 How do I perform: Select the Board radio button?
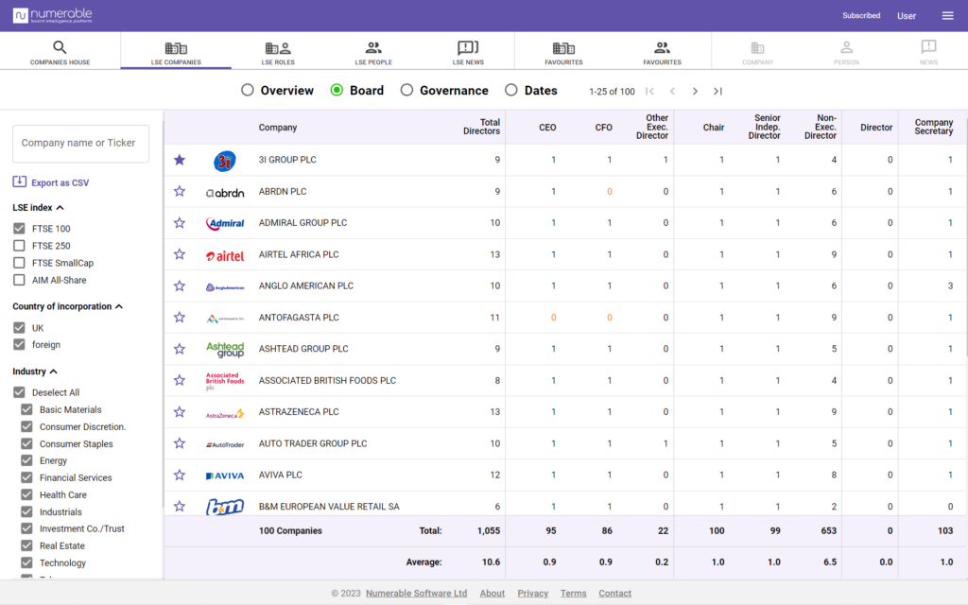pos(337,90)
